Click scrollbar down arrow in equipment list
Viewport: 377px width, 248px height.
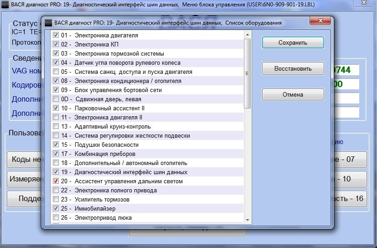point(248,220)
